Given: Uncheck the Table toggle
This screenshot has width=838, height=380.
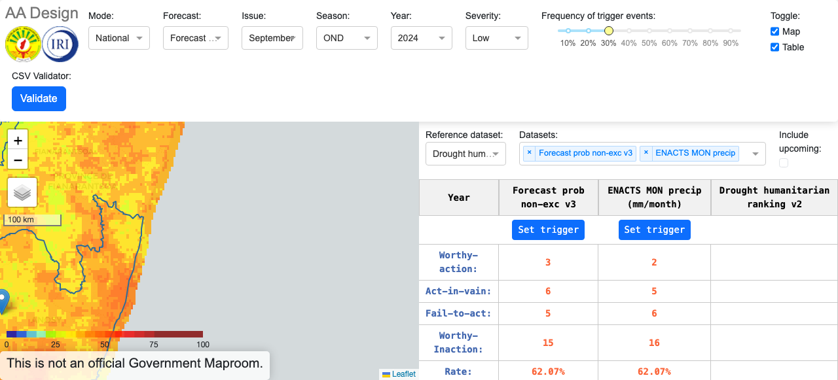Looking at the screenshot, I should tap(774, 47).
